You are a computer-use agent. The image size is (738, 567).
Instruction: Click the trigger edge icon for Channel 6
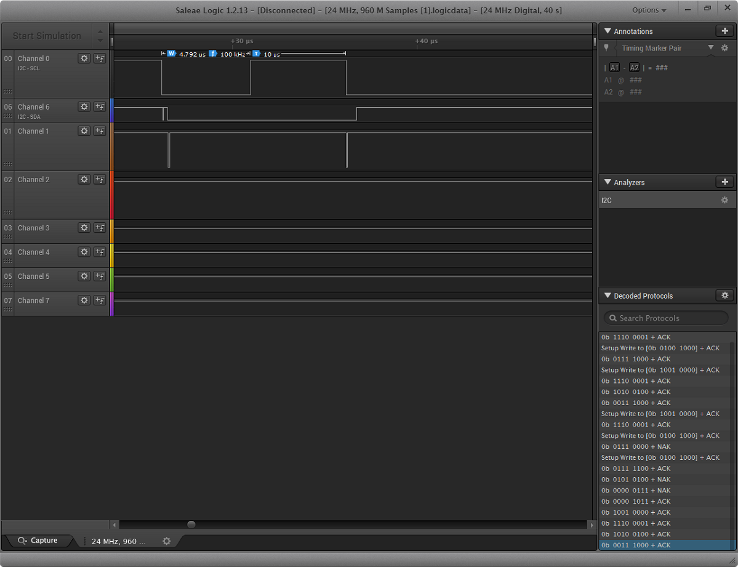coord(100,107)
